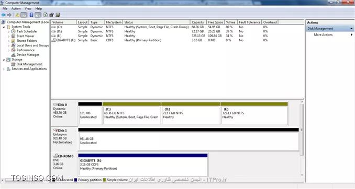355x189 pixels.
Task: Select the 931.48 GB Unallocated space on Disk 1
Action: tap(188, 139)
